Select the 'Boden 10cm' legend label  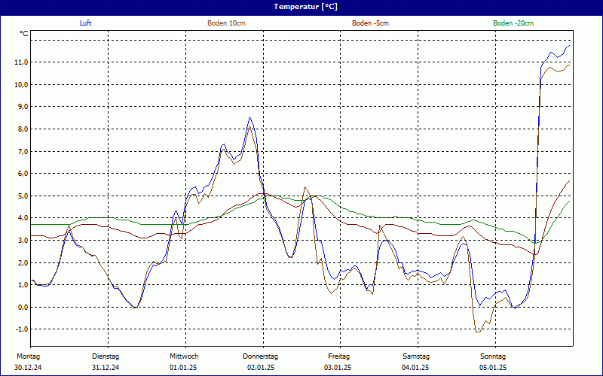point(227,23)
